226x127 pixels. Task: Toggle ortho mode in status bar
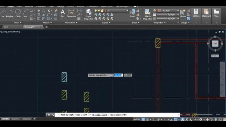(x=154, y=119)
